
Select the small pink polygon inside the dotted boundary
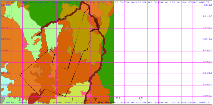pyautogui.click(x=50, y=76)
